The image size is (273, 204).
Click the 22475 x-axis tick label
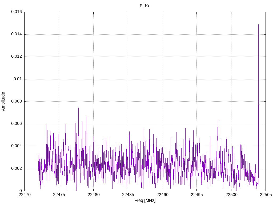59,195
